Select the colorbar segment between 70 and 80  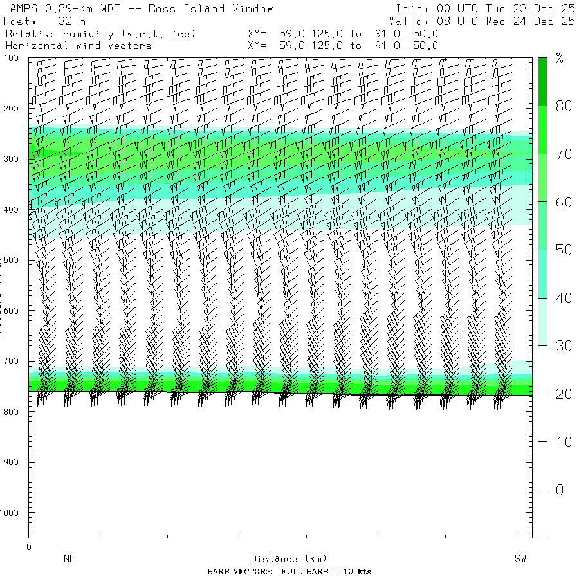[x=542, y=130]
